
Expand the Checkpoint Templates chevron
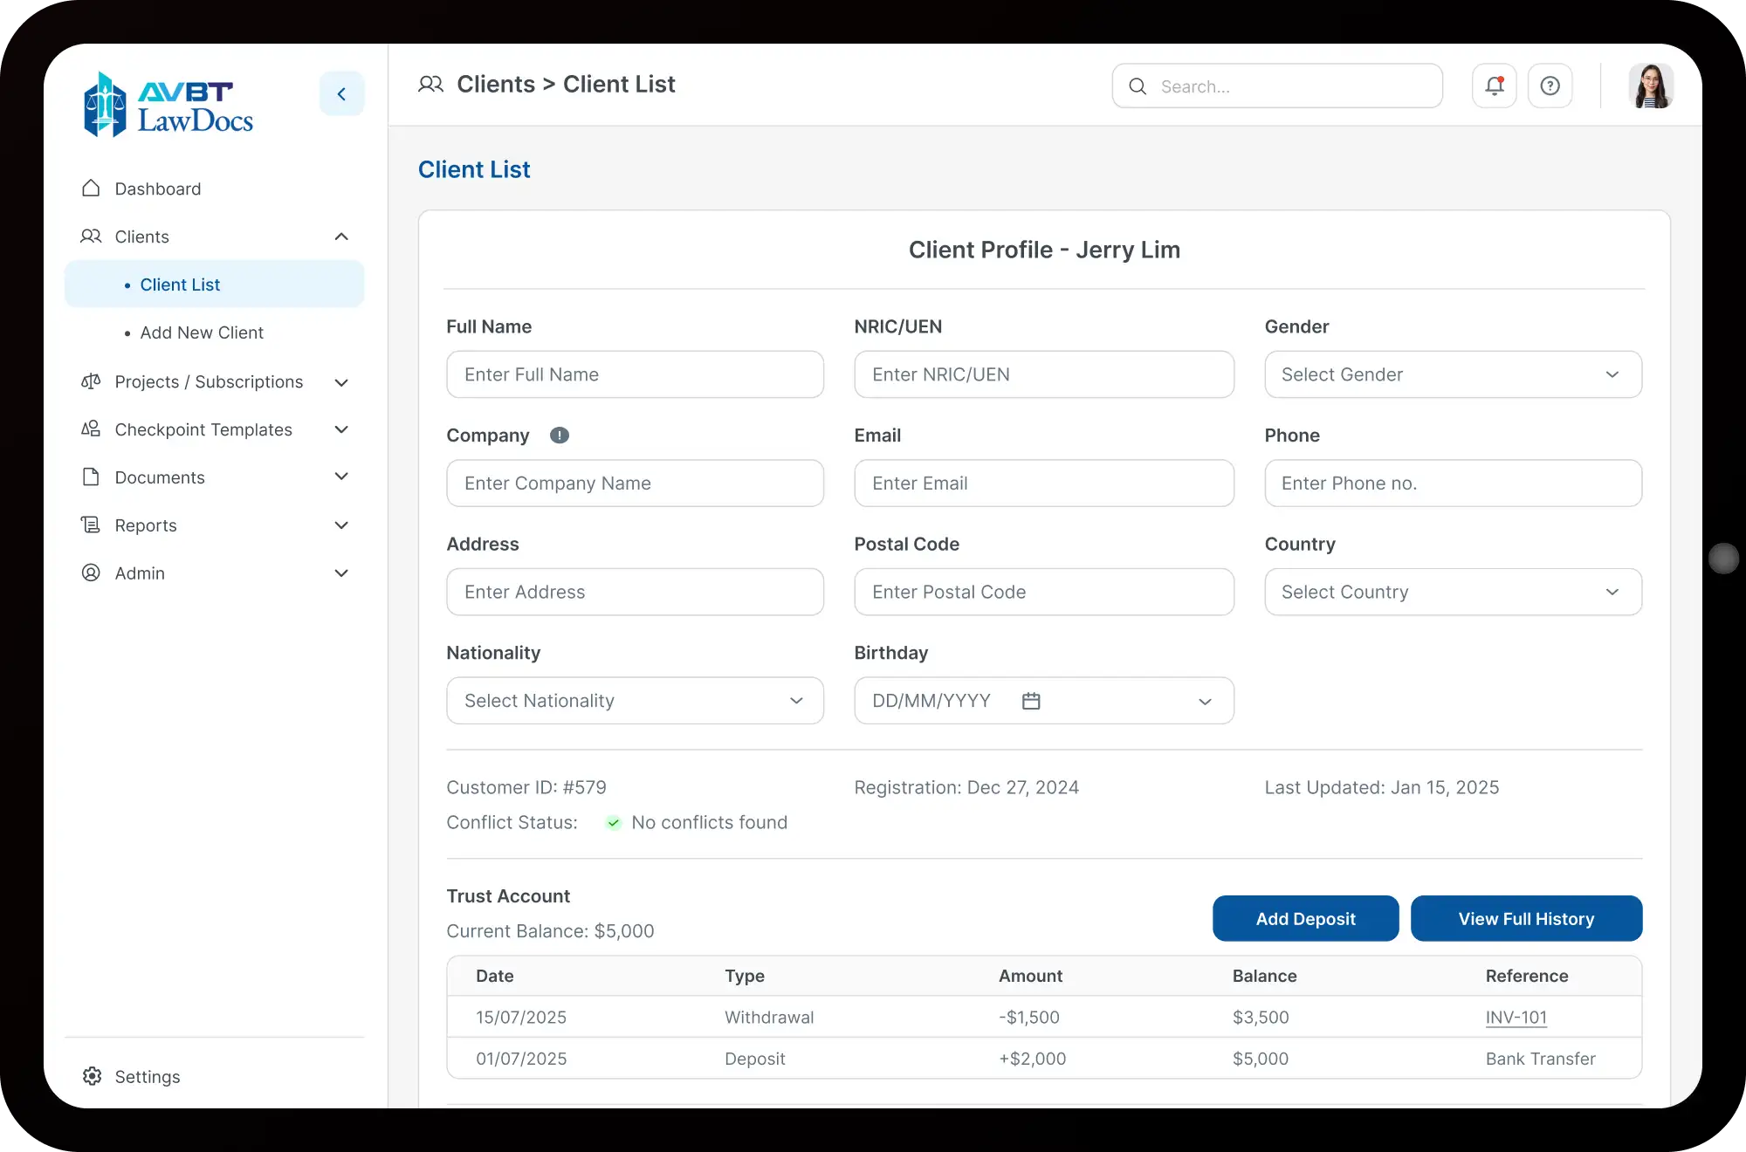341,429
